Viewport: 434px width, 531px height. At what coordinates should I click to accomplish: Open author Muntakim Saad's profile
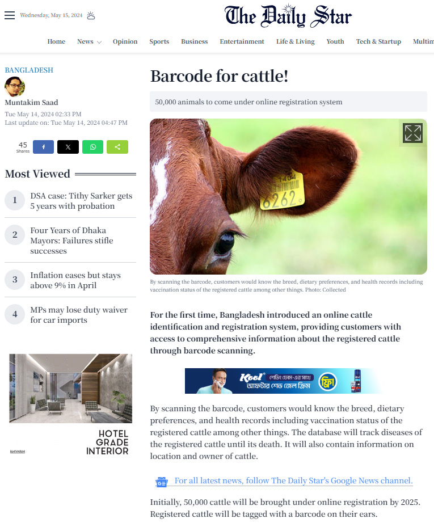(31, 102)
